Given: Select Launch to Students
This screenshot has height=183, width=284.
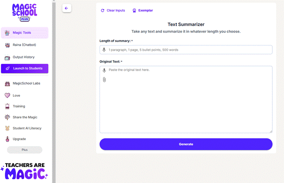Looking at the screenshot, I should tap(24, 69).
